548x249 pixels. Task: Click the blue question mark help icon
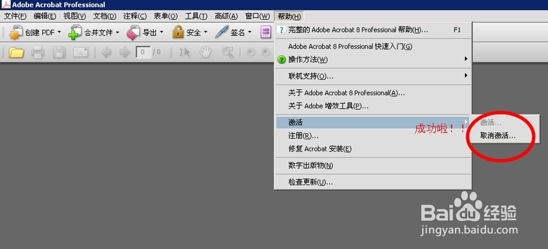click(x=282, y=30)
